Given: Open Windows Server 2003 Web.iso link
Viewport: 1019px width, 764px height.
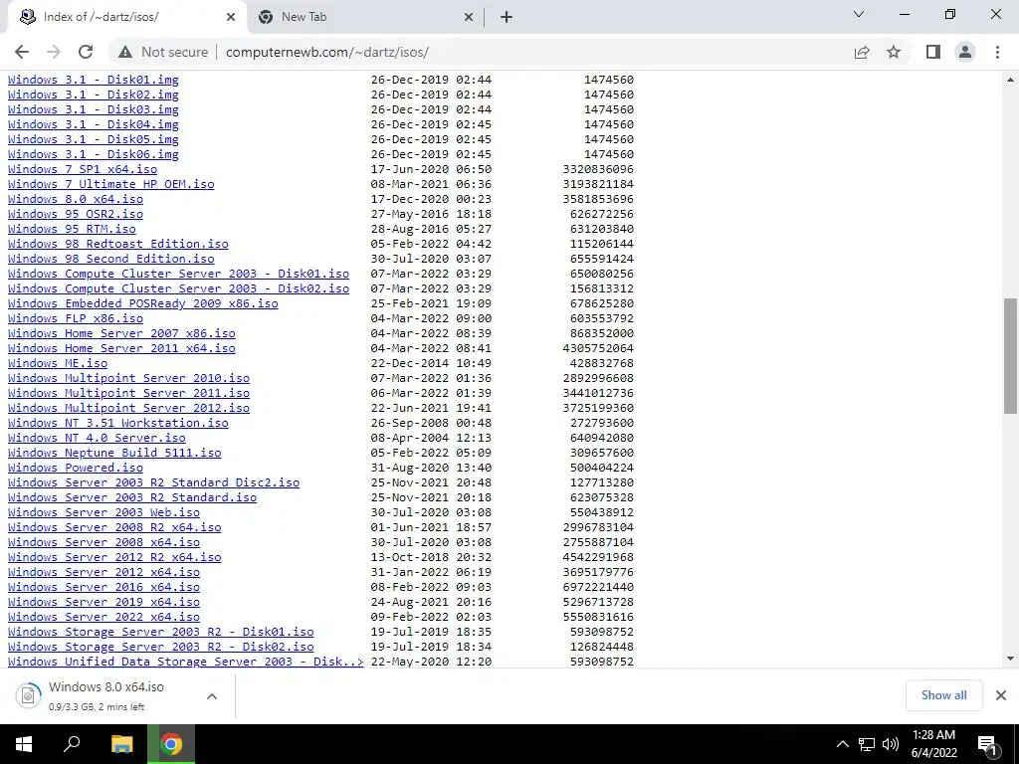Looking at the screenshot, I should [103, 513].
